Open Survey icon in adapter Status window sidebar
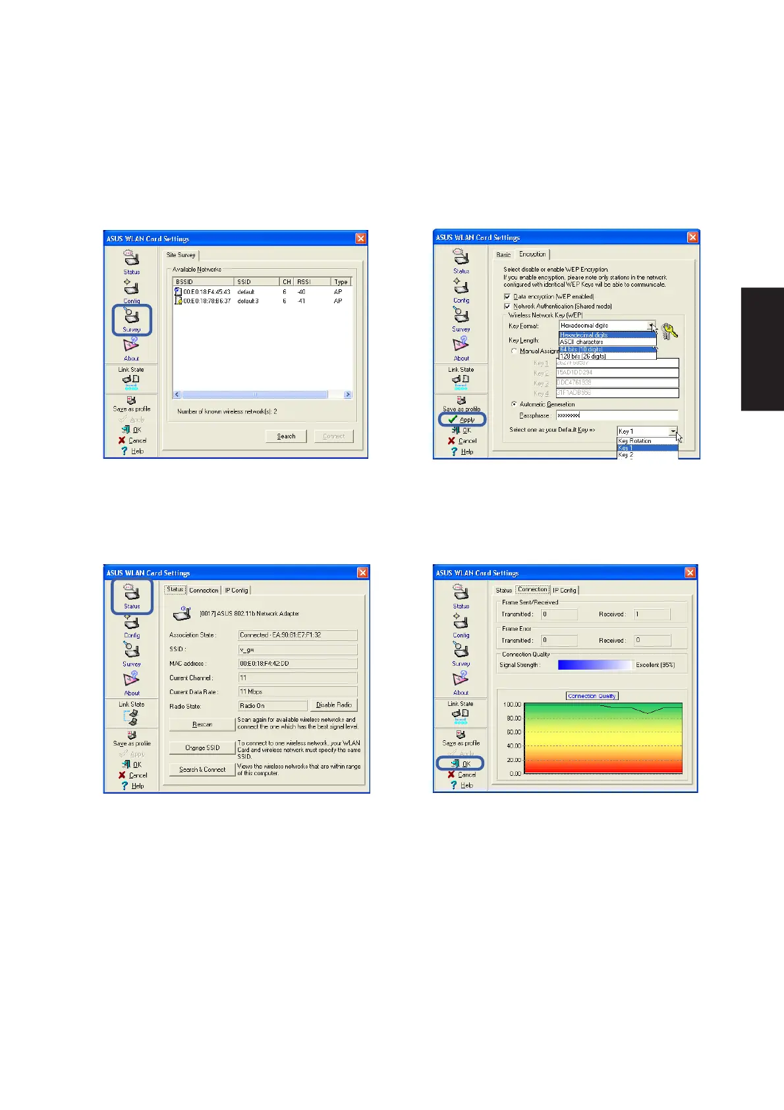Image resolution: width=784 pixels, height=1110 pixels. point(131,651)
